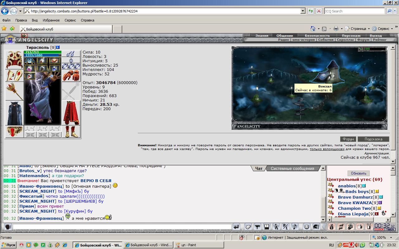Open info icon next to Diana Liepaja
Viewport: 399px width, 249px height.
pos(377,214)
